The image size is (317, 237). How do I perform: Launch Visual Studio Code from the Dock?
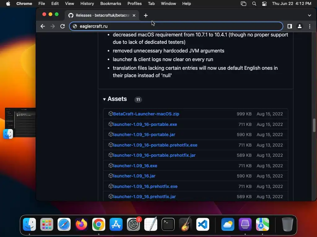[203, 224]
